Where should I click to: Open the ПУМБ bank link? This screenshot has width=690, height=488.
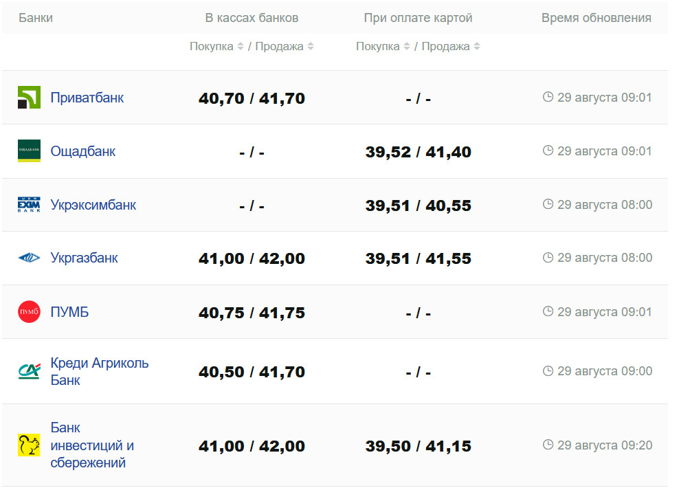[69, 312]
